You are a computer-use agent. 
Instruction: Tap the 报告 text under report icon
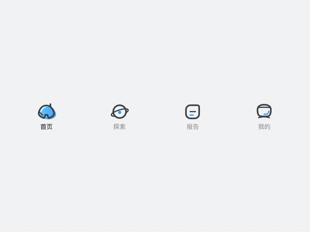(193, 127)
